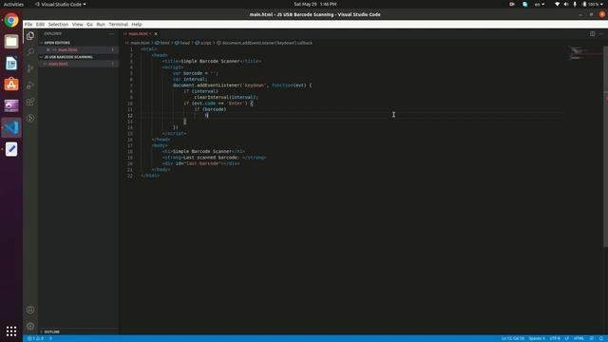The image size is (608, 342).
Task: Click the UTF-8 encoding status item
Action: click(555, 338)
